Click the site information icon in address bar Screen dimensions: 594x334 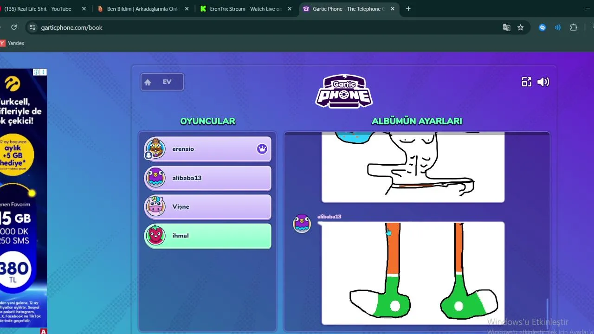tap(32, 27)
